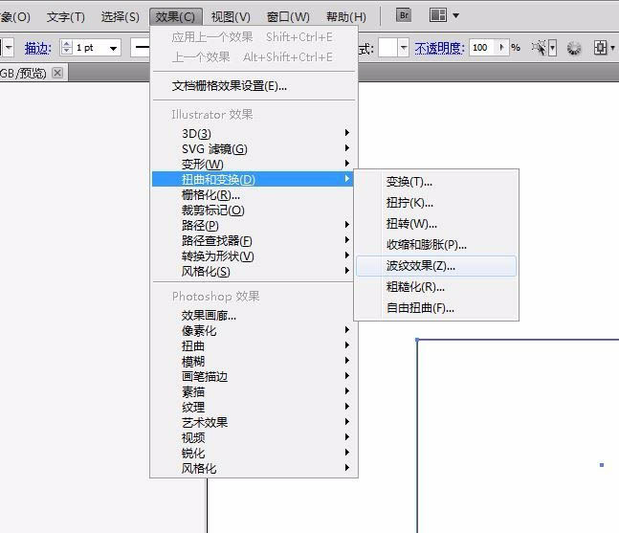The width and height of the screenshot is (619, 533).
Task: Open the style swatch dropdown arrow
Action: (403, 48)
